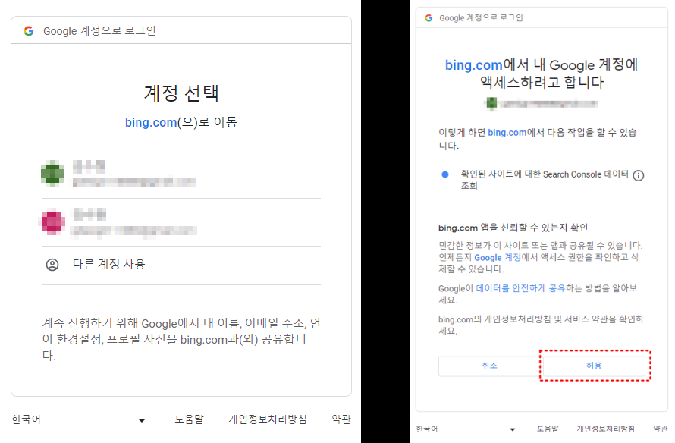The height and width of the screenshot is (443, 675).
Task: Click bing.com link in 이렇게 하면 sentence
Action: click(x=507, y=133)
